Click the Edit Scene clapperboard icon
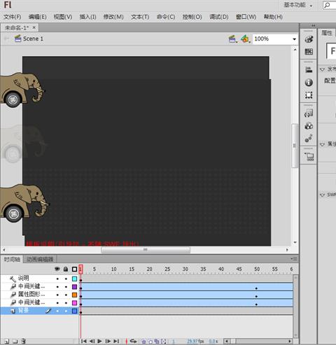The image size is (336, 345). coord(232,38)
